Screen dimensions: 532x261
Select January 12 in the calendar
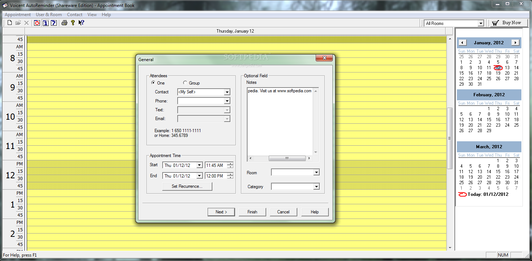(x=498, y=68)
